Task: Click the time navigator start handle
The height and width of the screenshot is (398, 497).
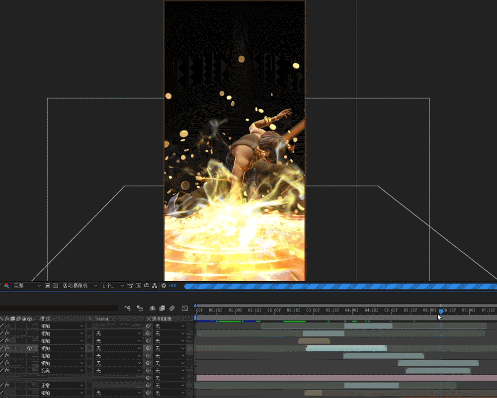Action: [x=195, y=305]
